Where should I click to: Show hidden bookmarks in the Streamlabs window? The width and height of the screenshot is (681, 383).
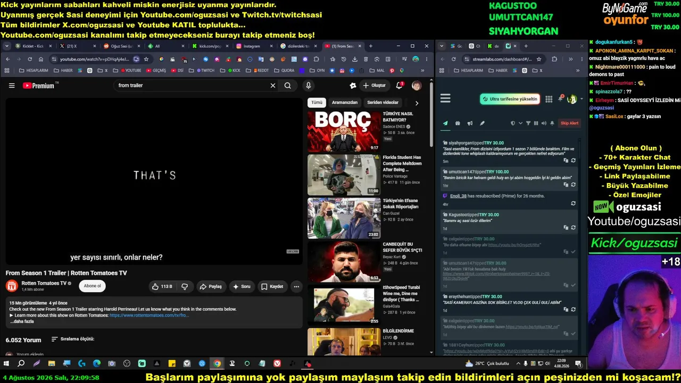click(578, 70)
